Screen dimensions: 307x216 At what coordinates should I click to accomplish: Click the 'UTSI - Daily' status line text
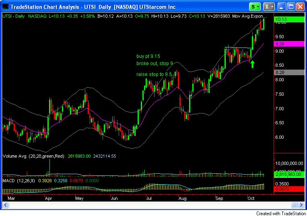click(14, 16)
